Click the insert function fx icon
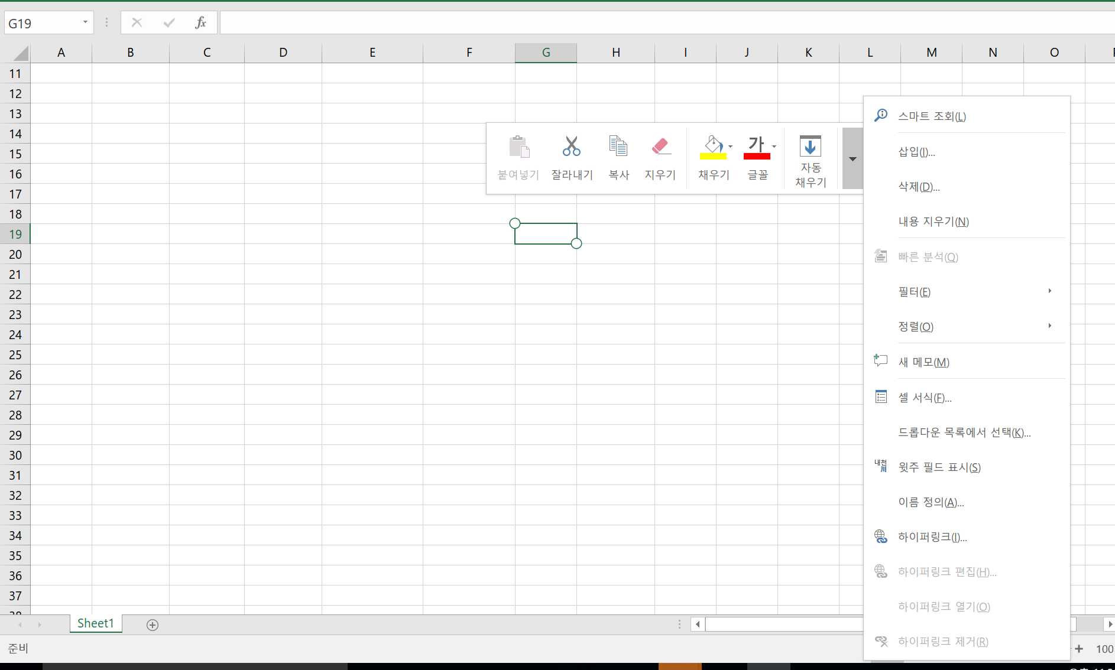The width and height of the screenshot is (1115, 670). (200, 23)
